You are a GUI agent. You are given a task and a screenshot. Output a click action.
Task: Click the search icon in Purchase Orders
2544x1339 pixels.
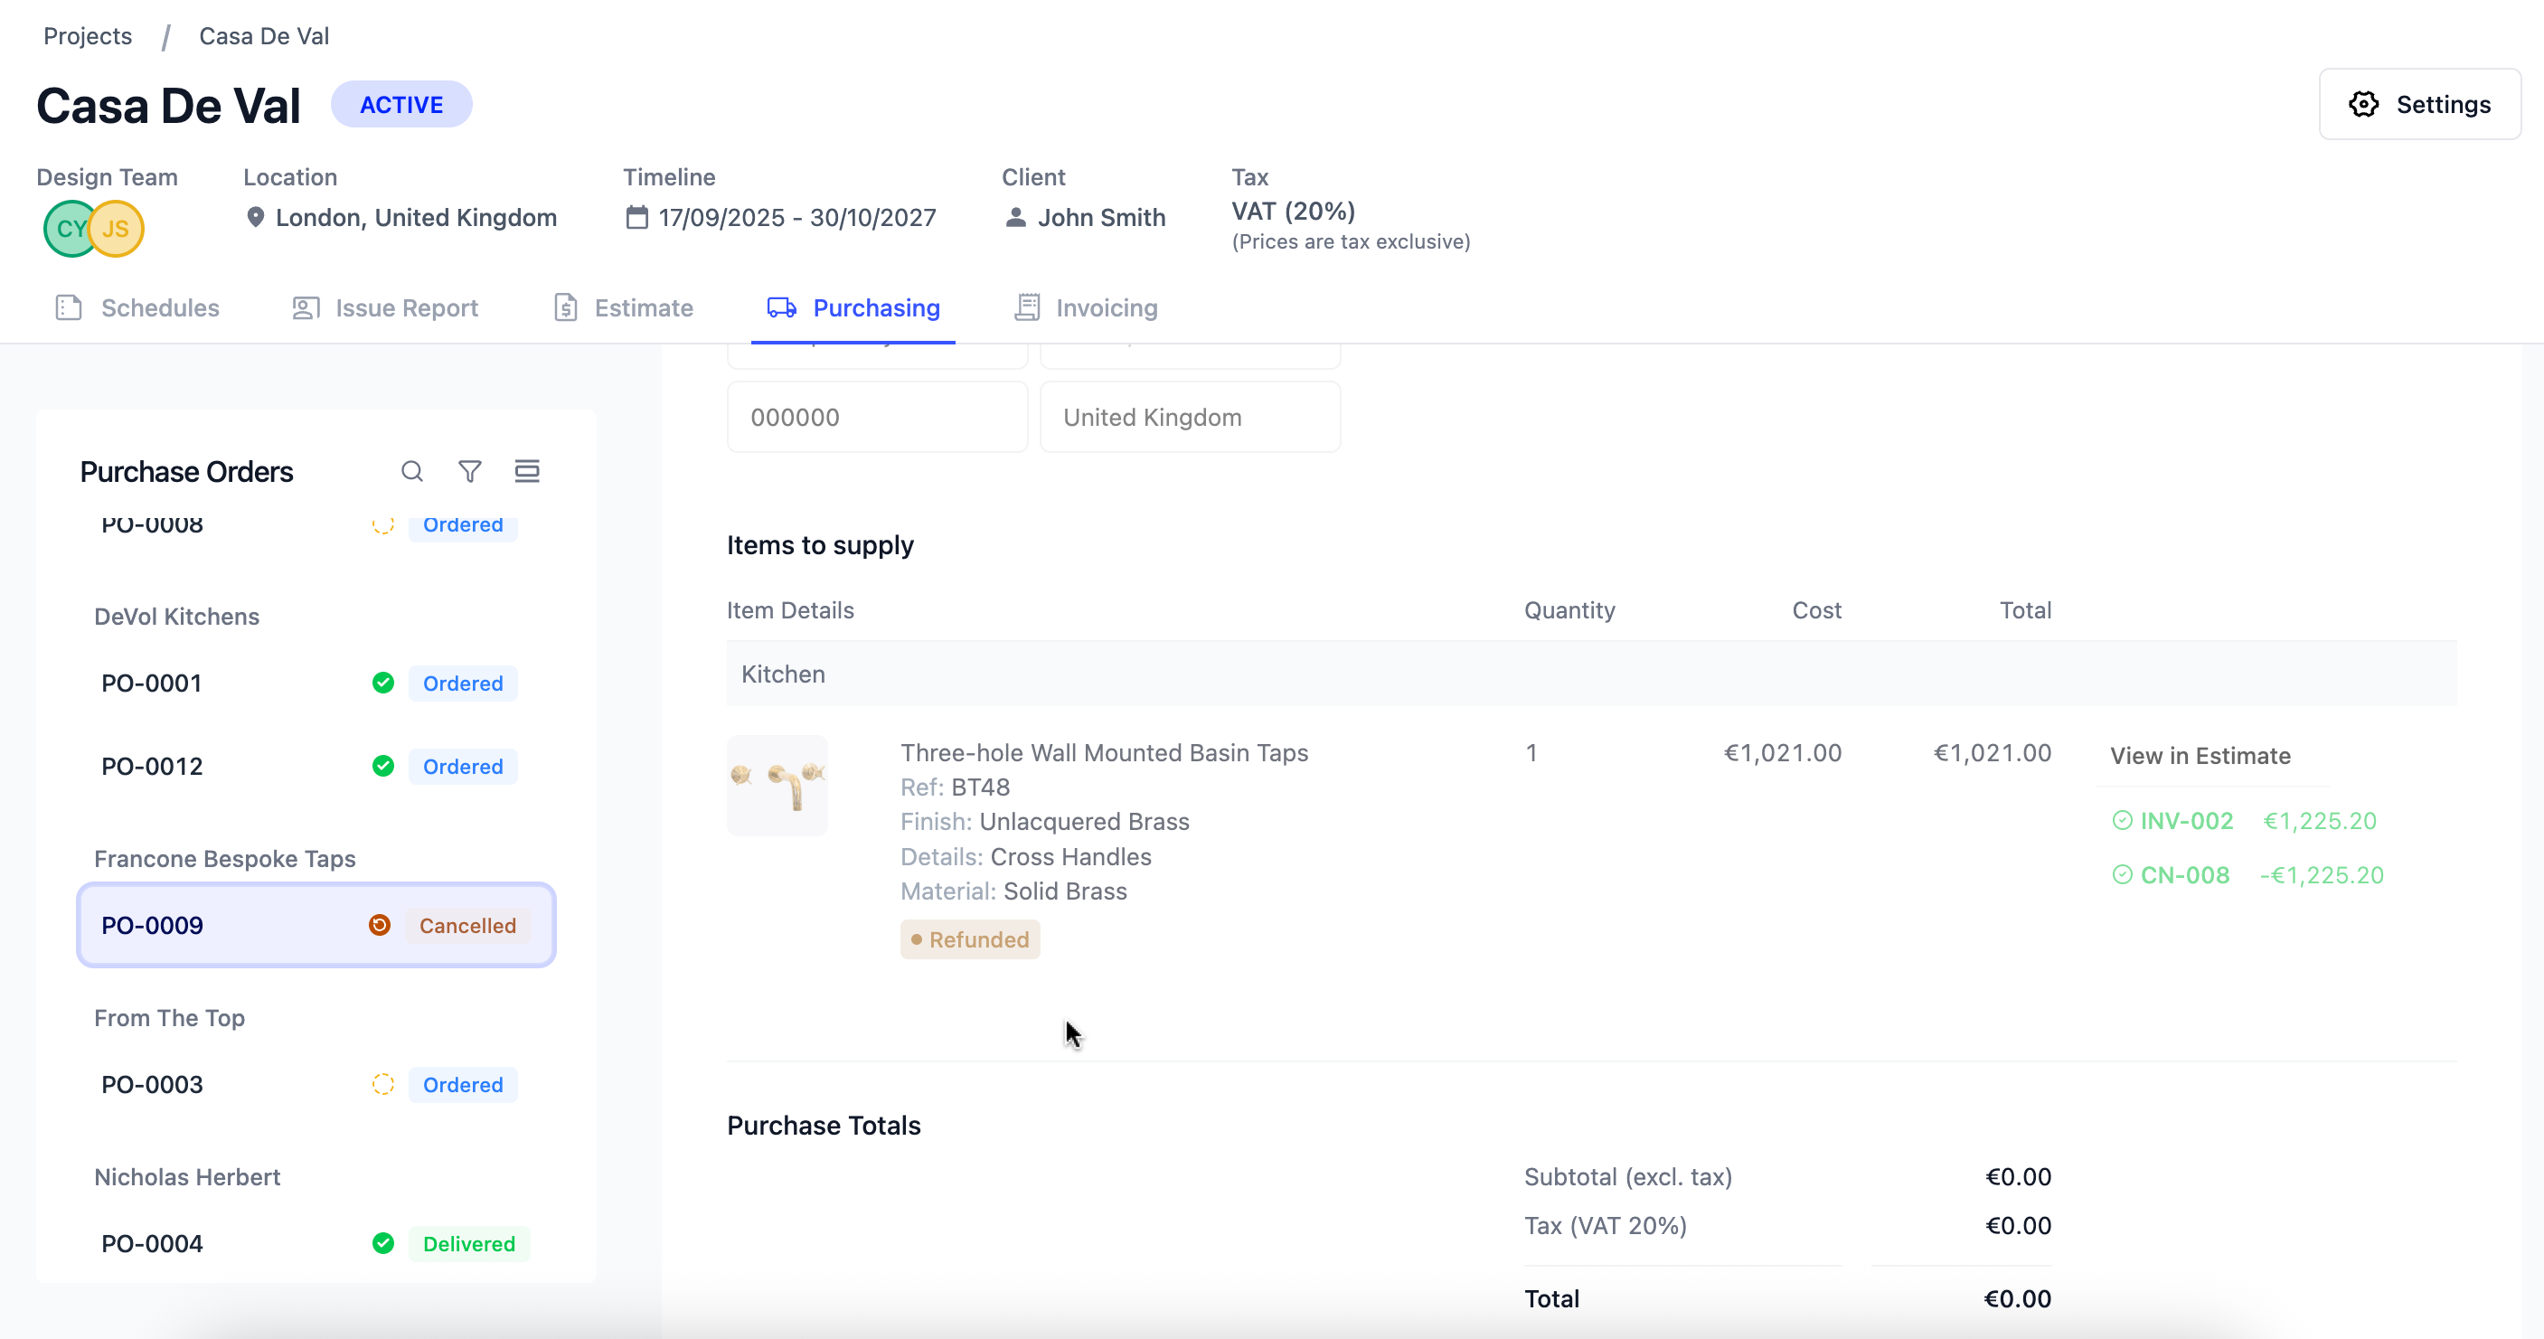click(x=412, y=472)
